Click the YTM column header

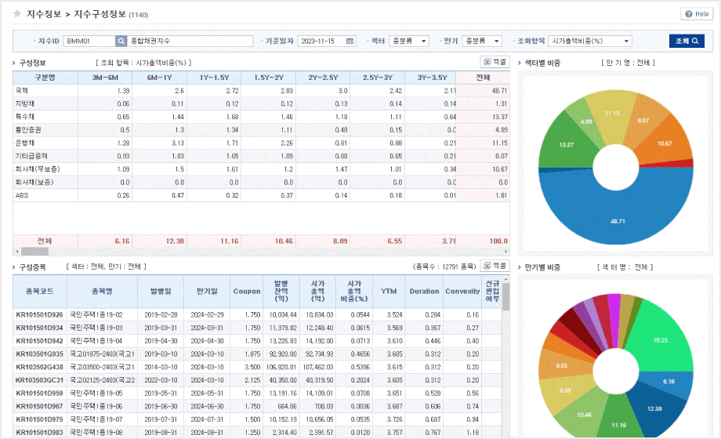click(x=389, y=292)
